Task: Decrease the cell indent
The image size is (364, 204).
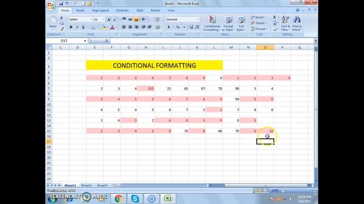Action: click(x=143, y=27)
